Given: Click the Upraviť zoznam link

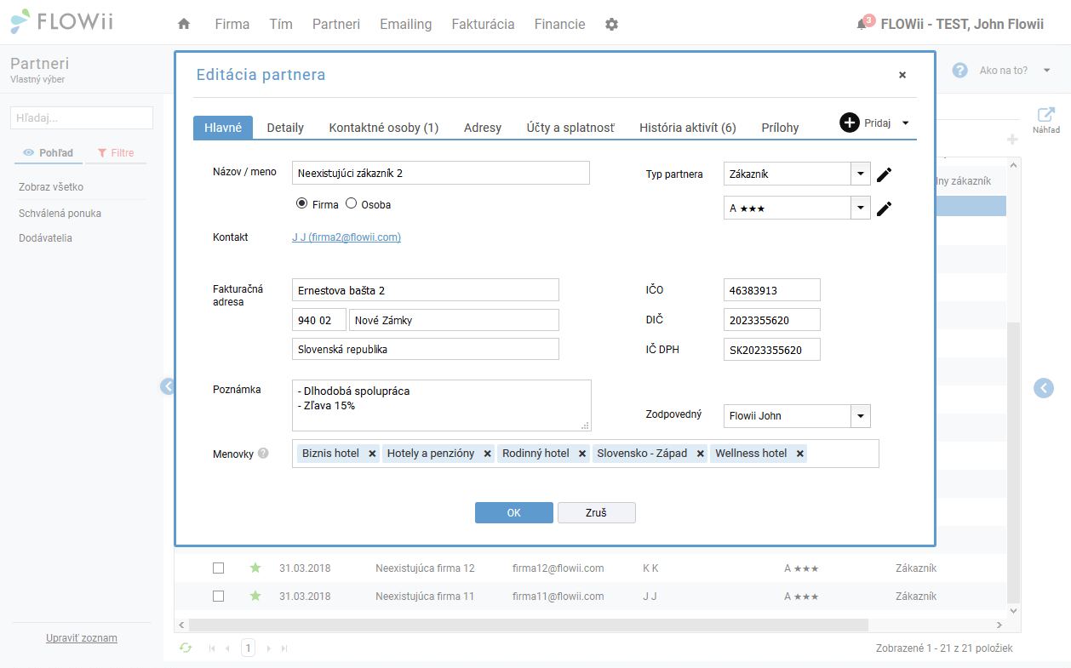Looking at the screenshot, I should pyautogui.click(x=82, y=638).
